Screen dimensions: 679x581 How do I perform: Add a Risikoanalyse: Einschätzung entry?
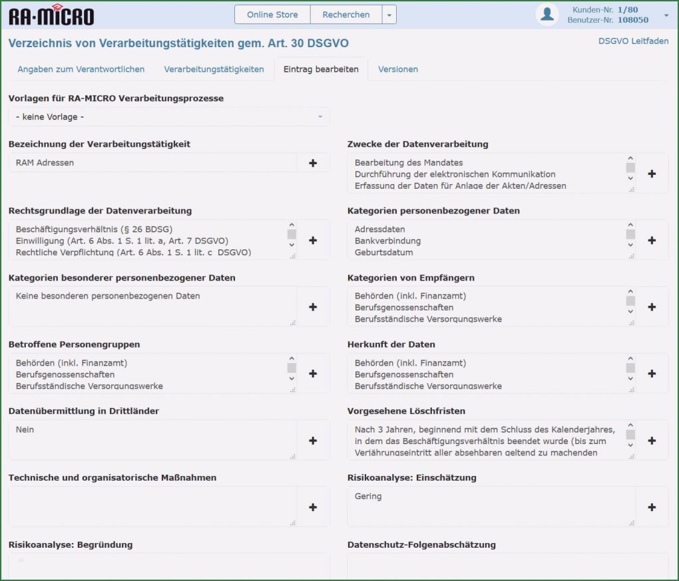pyautogui.click(x=651, y=507)
